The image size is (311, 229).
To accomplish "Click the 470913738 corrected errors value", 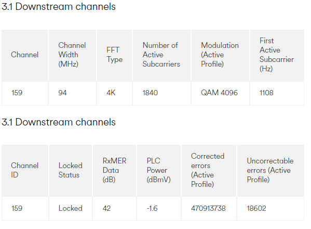I will coord(208,208).
